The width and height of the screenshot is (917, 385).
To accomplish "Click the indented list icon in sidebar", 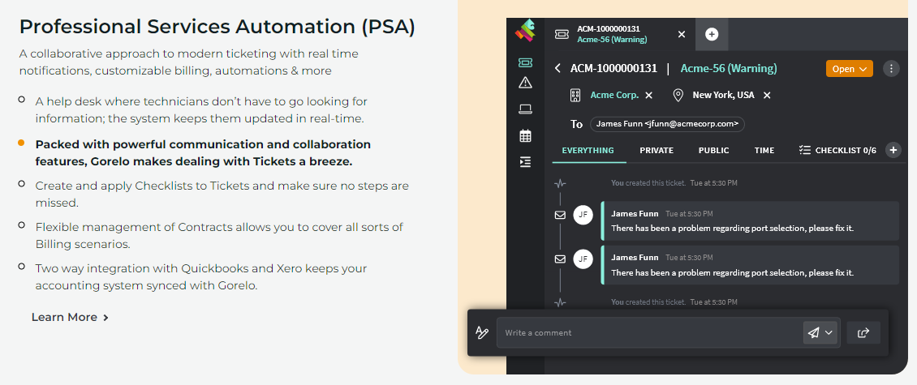I will [x=525, y=161].
